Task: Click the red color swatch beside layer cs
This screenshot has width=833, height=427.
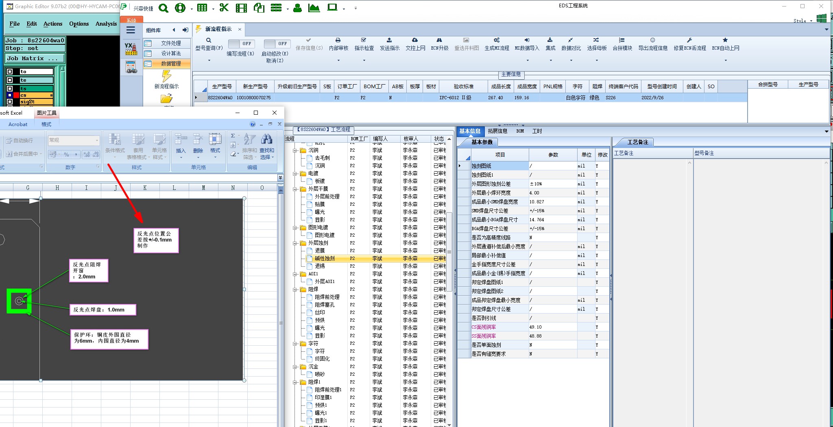Action: pyautogui.click(x=16, y=95)
